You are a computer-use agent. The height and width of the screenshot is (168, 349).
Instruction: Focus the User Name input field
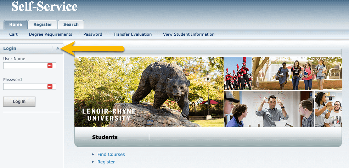pyautogui.click(x=30, y=65)
